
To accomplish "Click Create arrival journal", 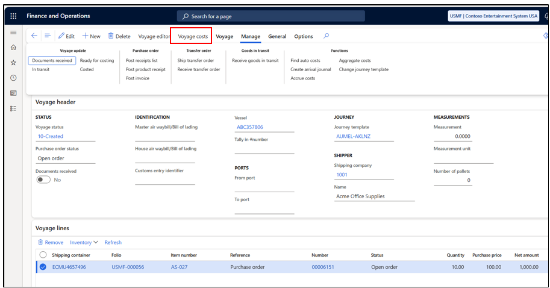I will pos(310,69).
